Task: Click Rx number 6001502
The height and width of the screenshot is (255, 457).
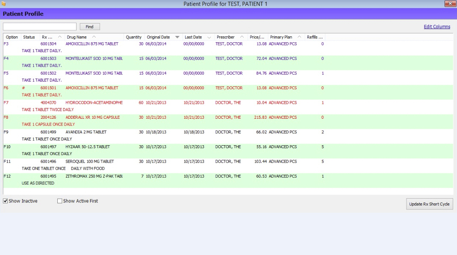Action: click(x=48, y=73)
